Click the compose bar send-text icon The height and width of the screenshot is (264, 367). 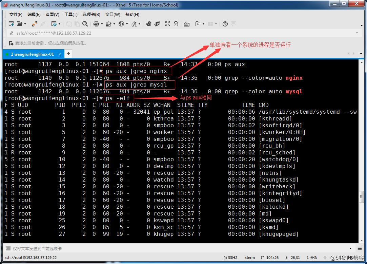(x=8, y=248)
